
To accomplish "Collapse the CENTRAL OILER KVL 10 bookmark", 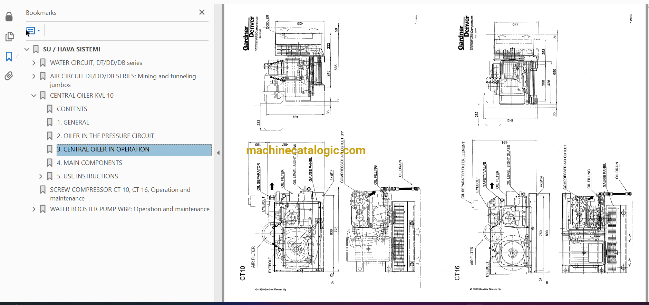I will (x=34, y=96).
